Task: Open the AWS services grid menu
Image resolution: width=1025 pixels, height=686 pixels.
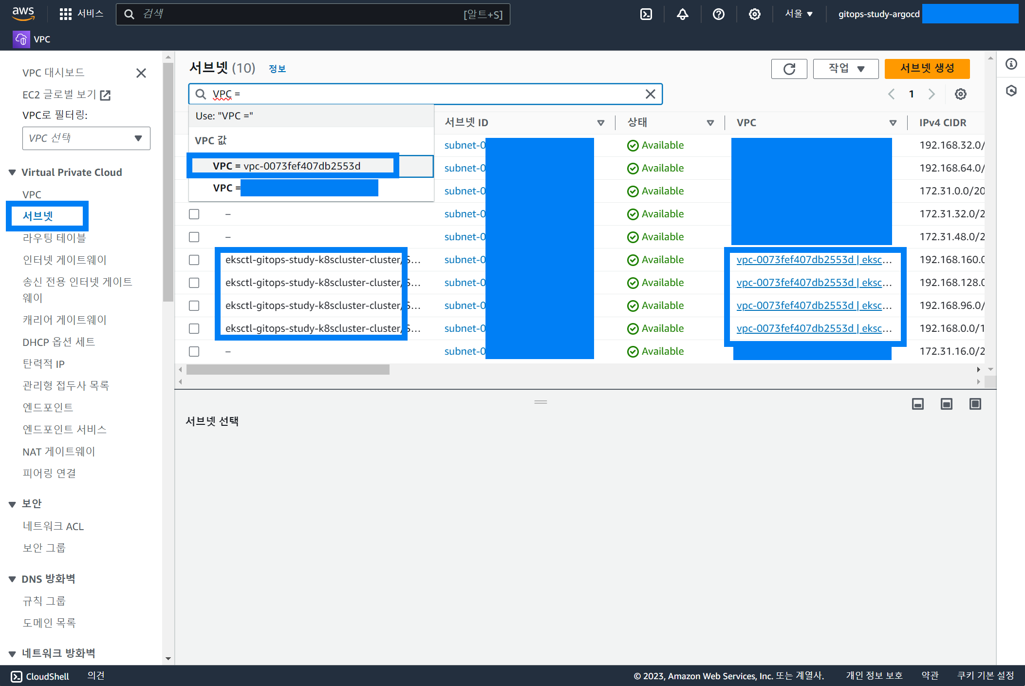Action: coord(65,14)
